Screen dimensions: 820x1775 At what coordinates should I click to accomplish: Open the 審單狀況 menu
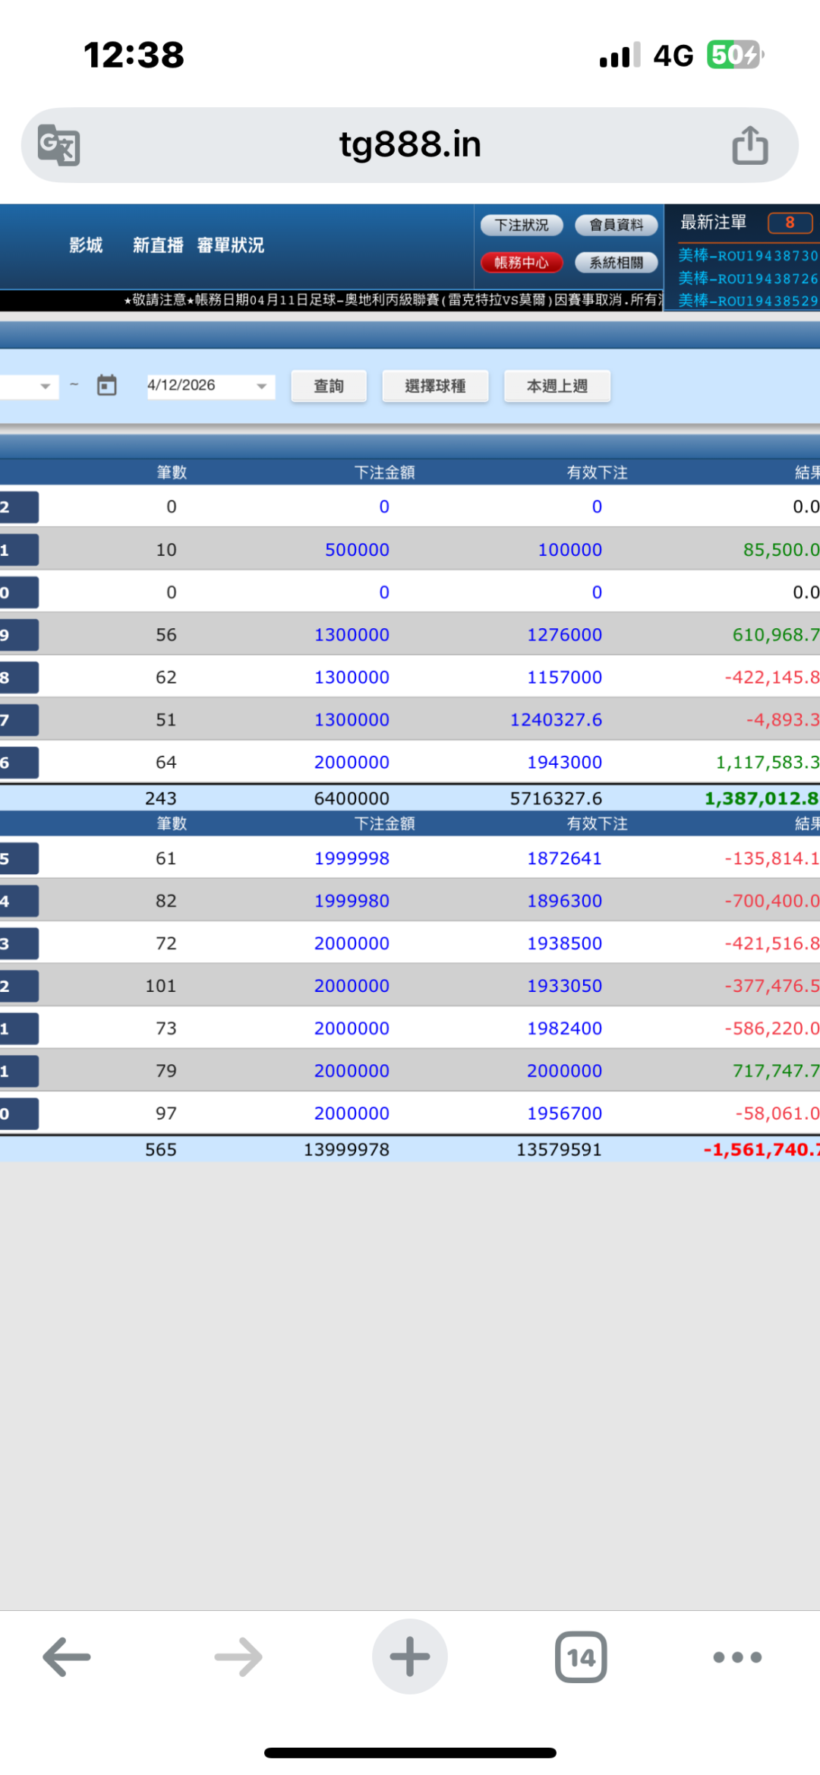coord(231,245)
